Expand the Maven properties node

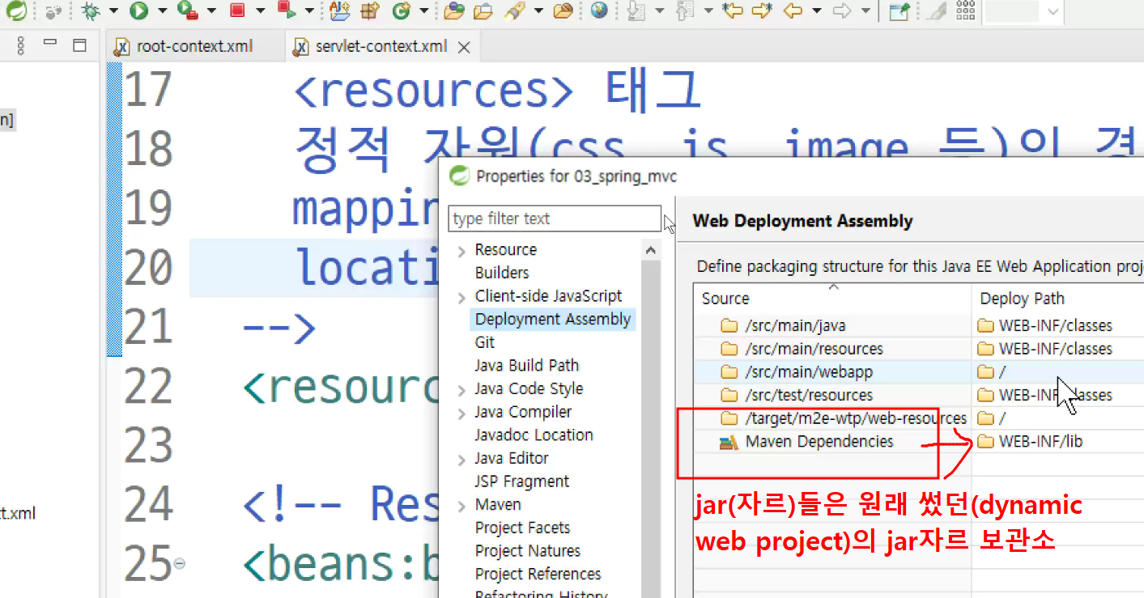pyautogui.click(x=461, y=506)
